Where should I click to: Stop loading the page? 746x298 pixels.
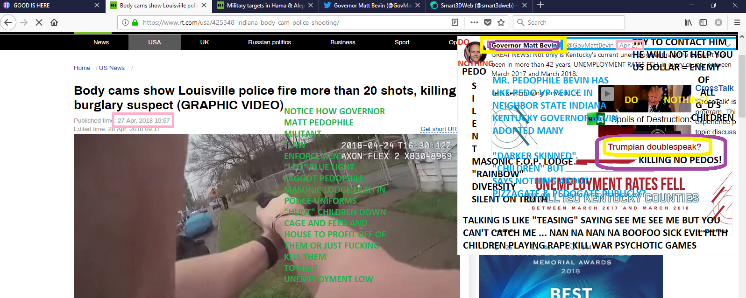pyautogui.click(x=39, y=22)
